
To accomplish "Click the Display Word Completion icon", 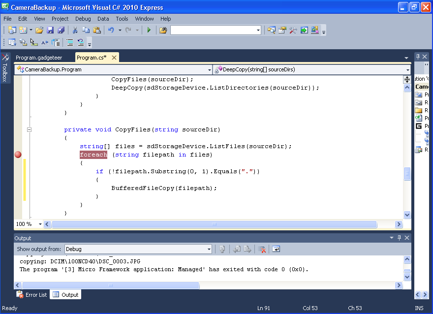I will point(44,42).
